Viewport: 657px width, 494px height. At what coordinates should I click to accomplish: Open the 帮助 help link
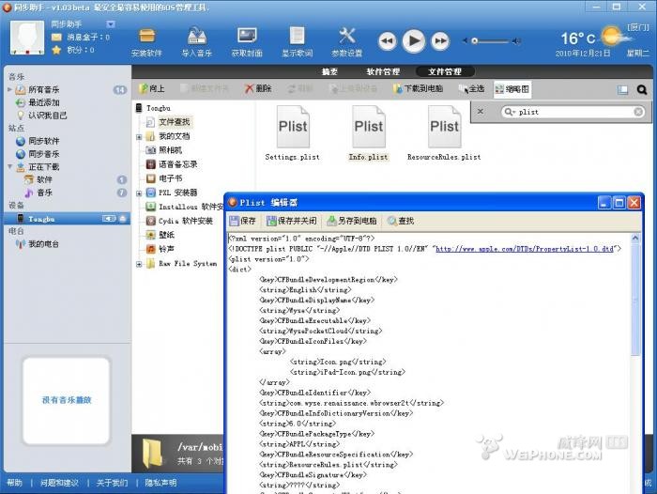pos(15,483)
